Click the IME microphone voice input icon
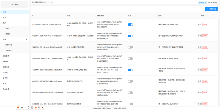 (29, 108)
